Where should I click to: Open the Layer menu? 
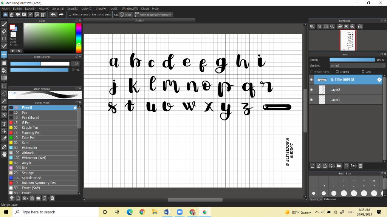30,9
